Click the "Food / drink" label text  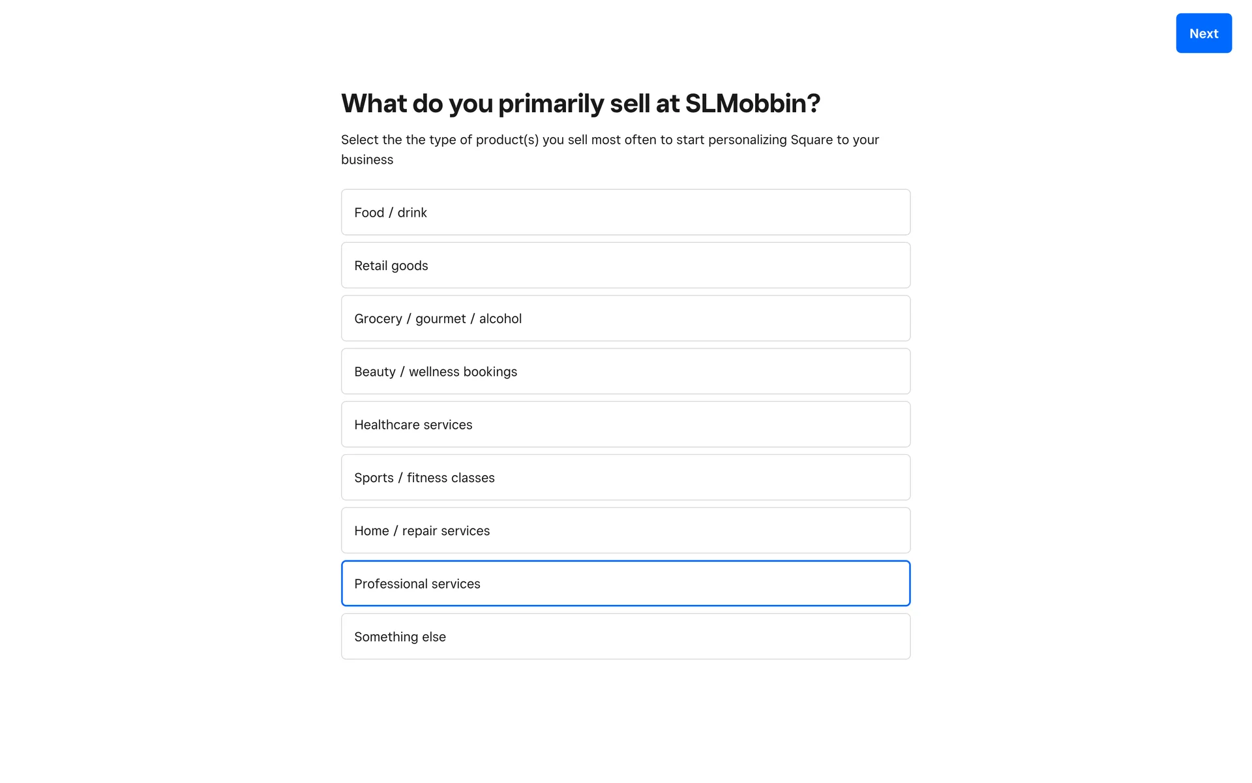click(391, 213)
